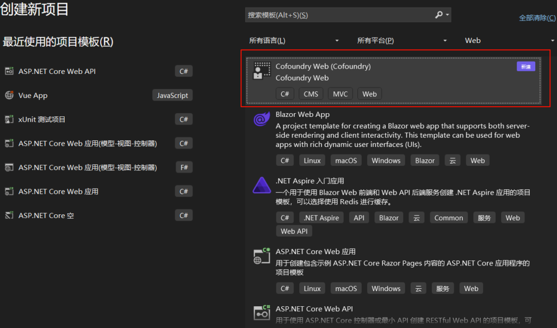The height and width of the screenshot is (328, 557).
Task: Click the Vue App globe icon
Action: click(x=9, y=95)
